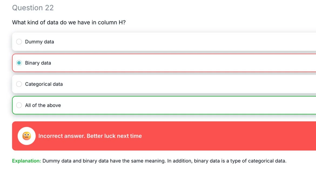Click the worried emoji face icon

[26, 136]
